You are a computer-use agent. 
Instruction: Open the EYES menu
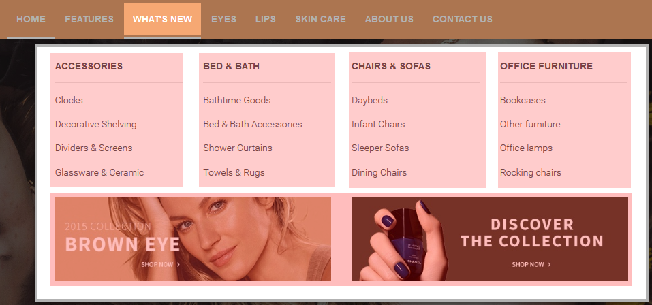(223, 19)
